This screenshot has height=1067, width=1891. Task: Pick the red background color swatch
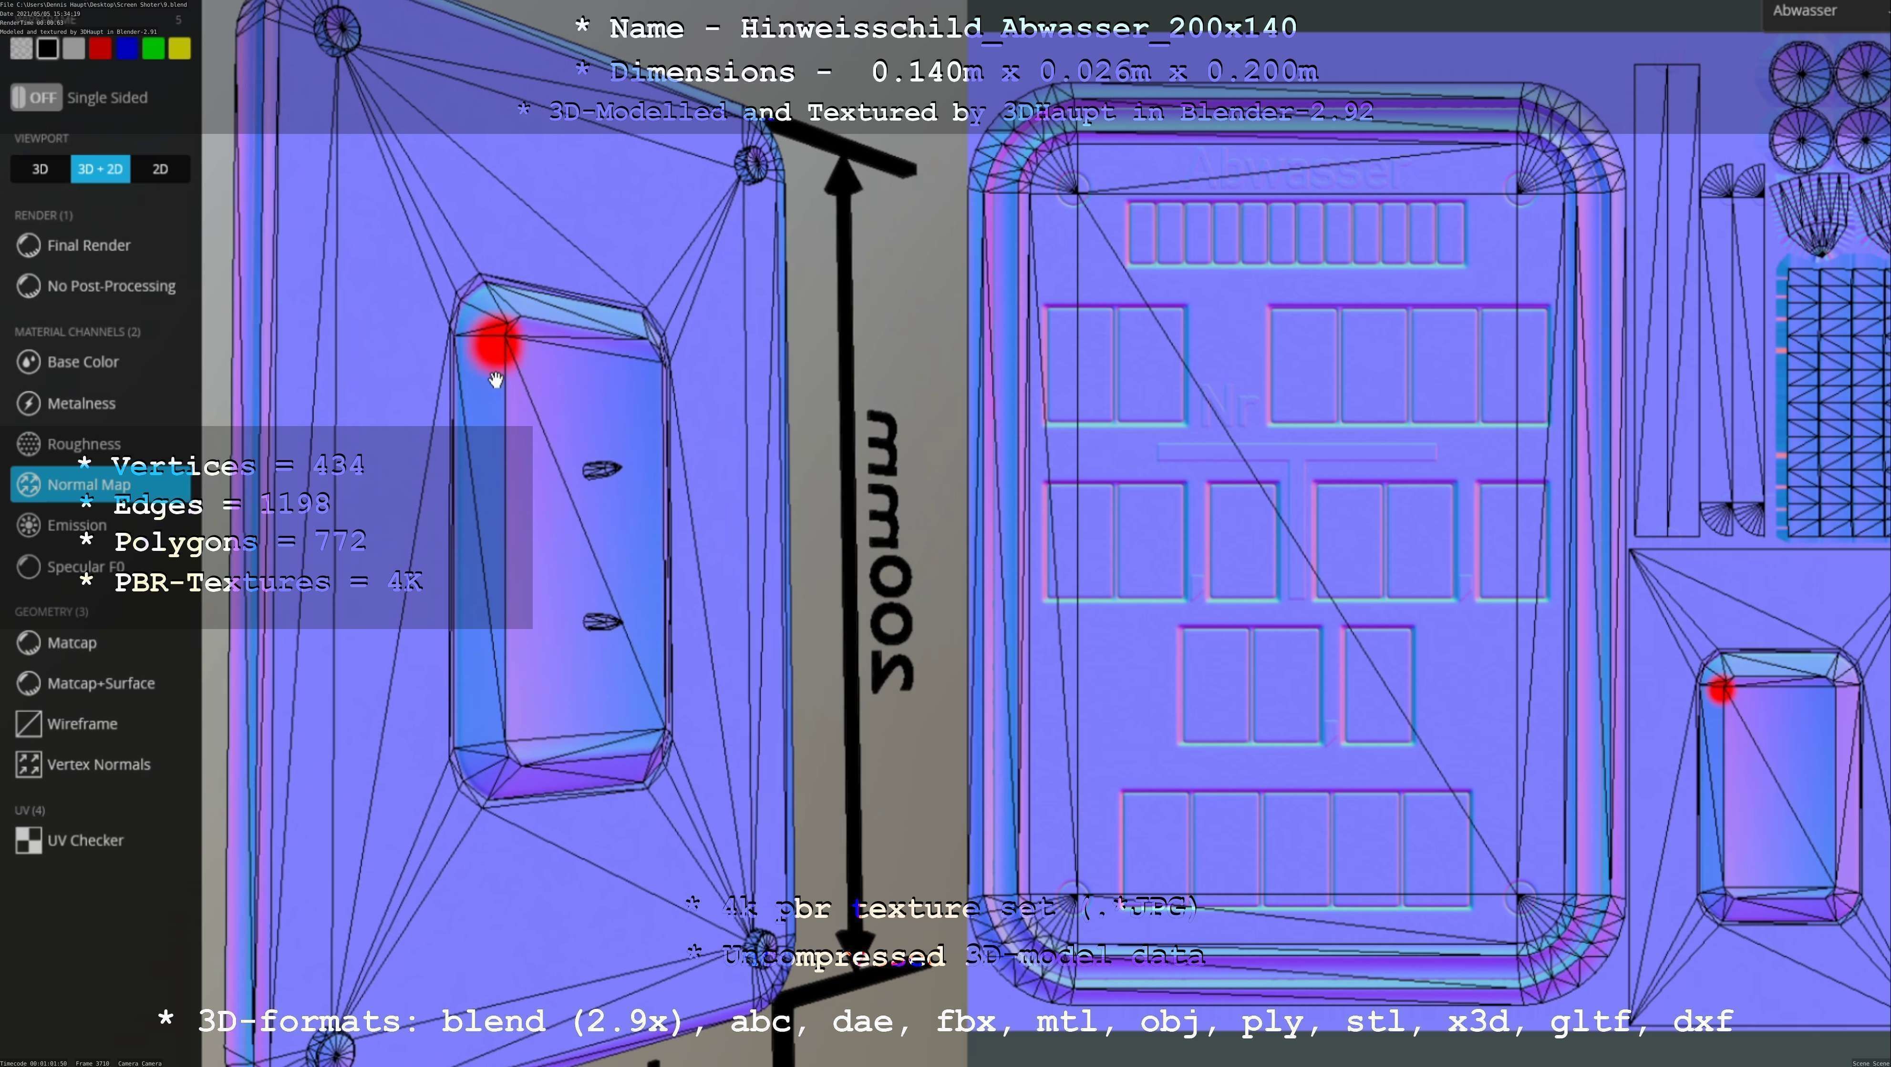pos(101,49)
